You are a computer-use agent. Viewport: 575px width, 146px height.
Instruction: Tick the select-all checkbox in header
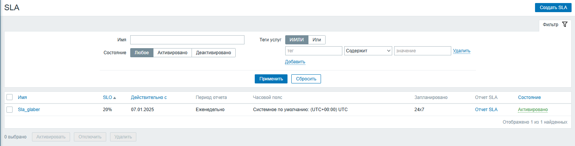pos(10,97)
